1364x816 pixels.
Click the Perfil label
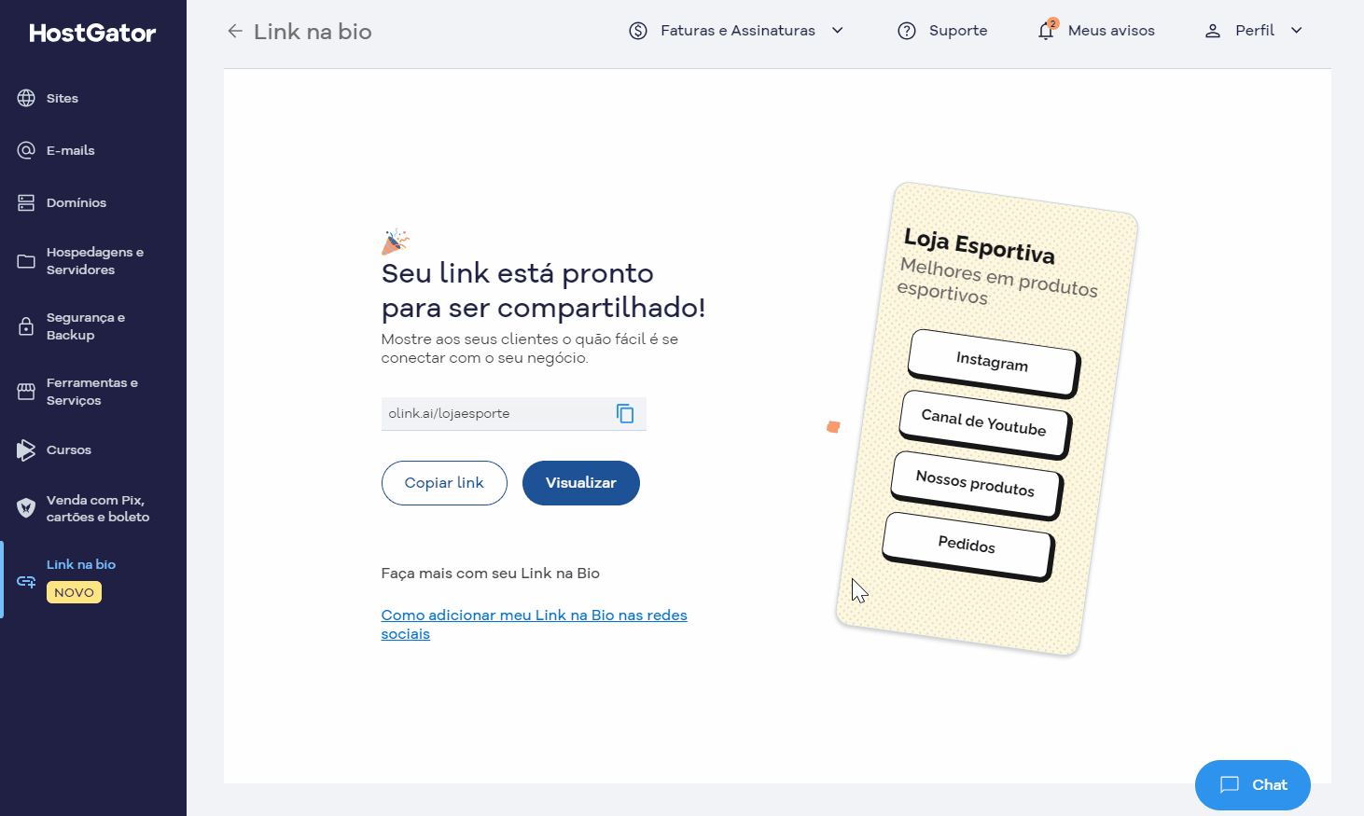tap(1255, 31)
